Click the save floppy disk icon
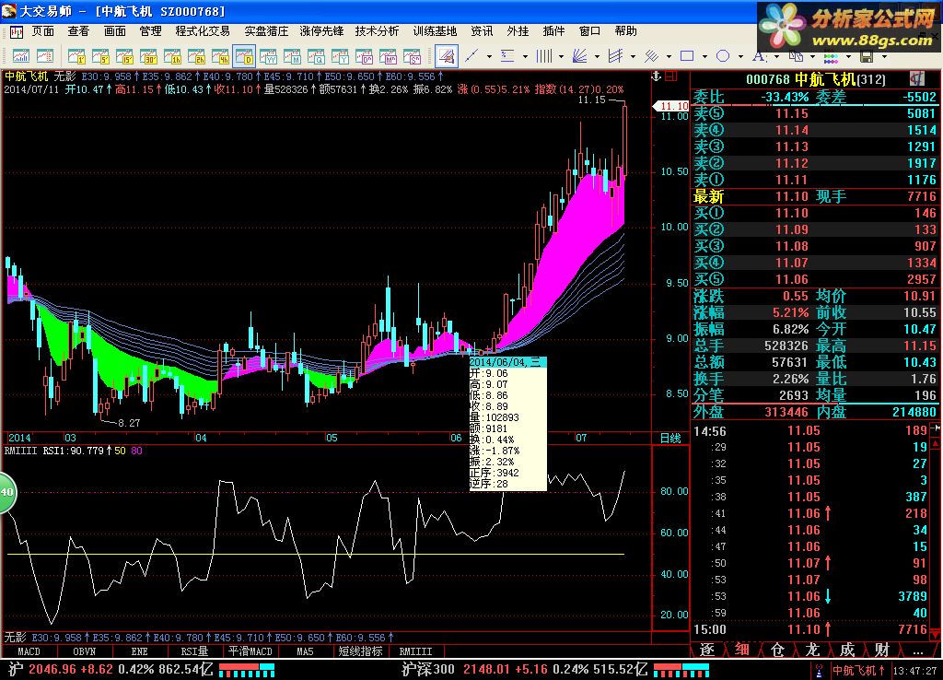The height and width of the screenshot is (680, 943). point(867,56)
